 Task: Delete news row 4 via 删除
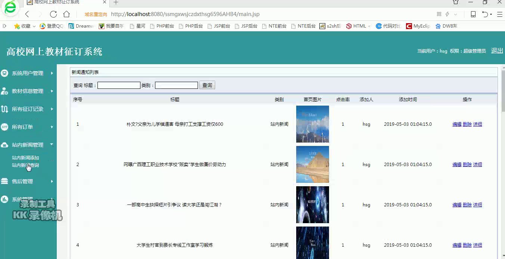pyautogui.click(x=467, y=245)
